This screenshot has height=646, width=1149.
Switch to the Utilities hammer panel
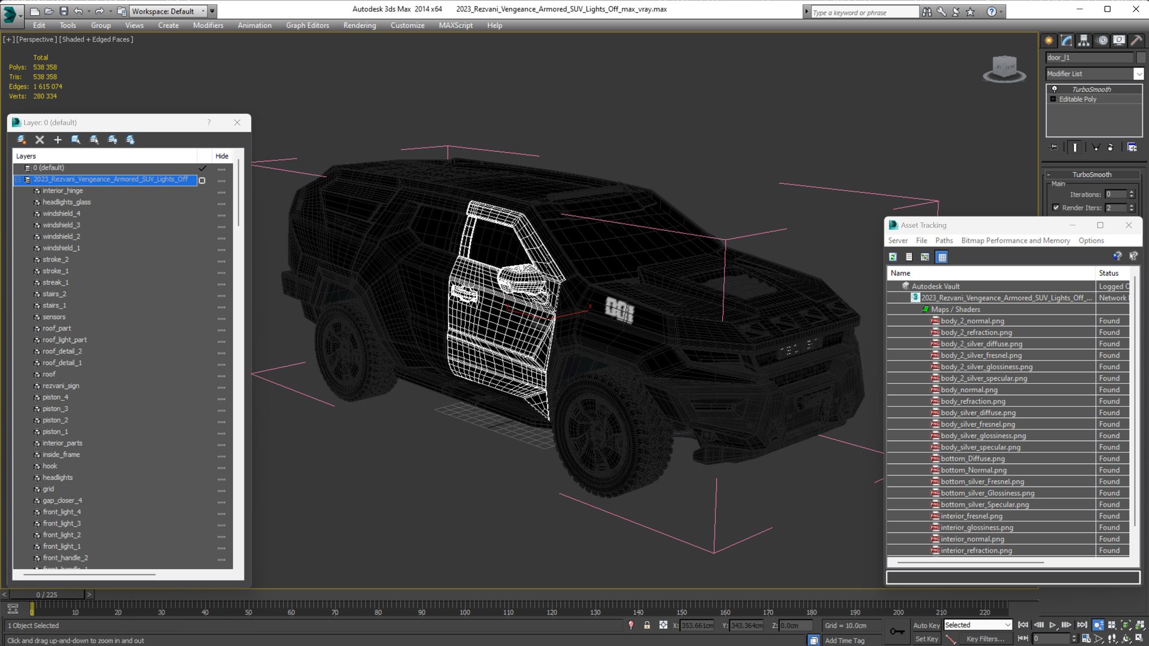[x=1136, y=41]
